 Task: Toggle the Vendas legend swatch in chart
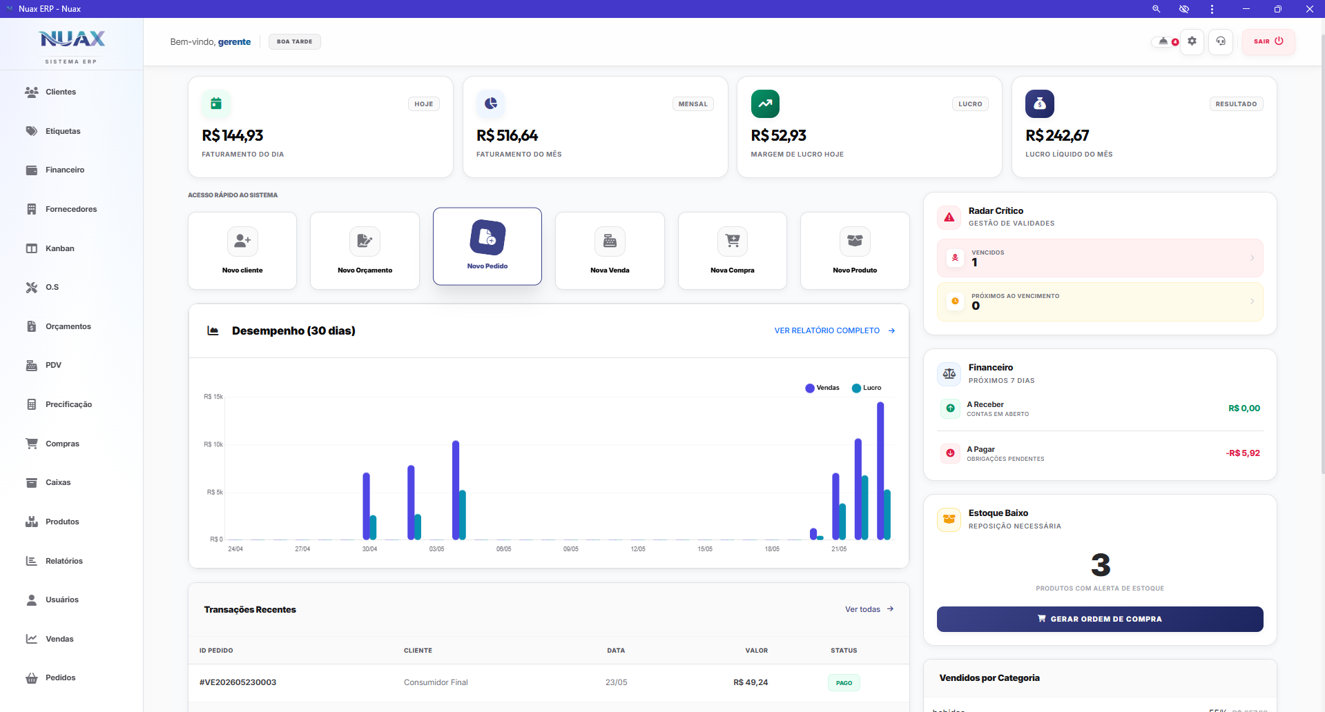810,388
